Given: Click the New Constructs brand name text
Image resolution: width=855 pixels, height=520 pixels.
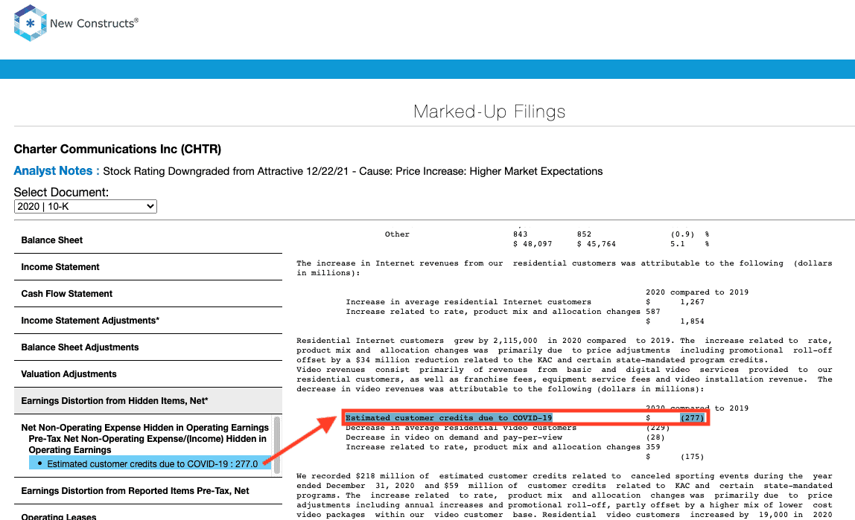Looking at the screenshot, I should [x=94, y=23].
